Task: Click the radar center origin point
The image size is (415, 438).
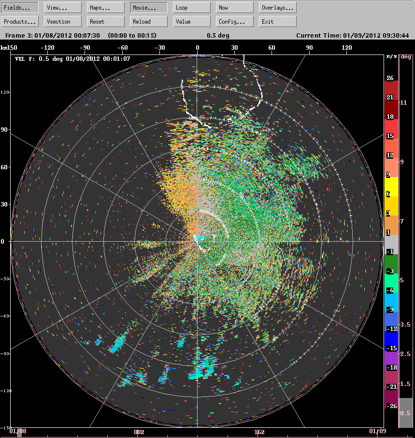Action: pyautogui.click(x=197, y=241)
